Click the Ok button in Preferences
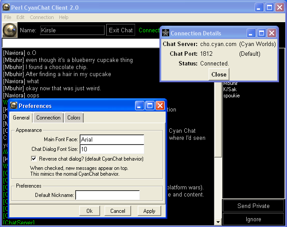Screen dimensions: 287x227 89,211
